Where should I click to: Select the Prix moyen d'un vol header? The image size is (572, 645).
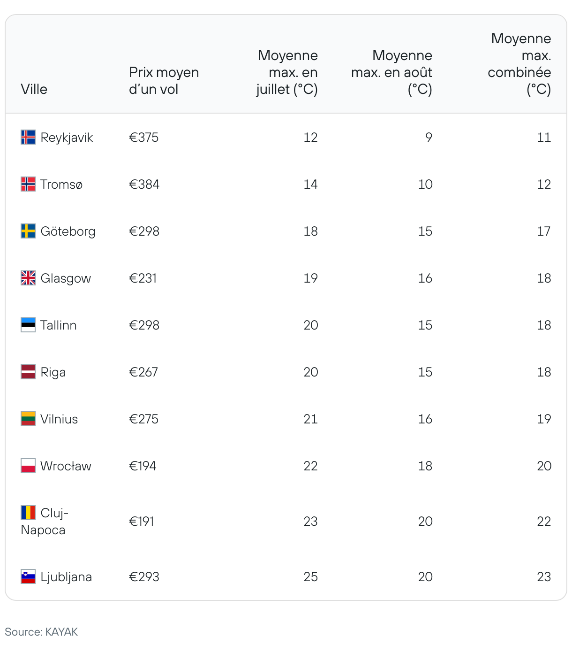pyautogui.click(x=164, y=81)
